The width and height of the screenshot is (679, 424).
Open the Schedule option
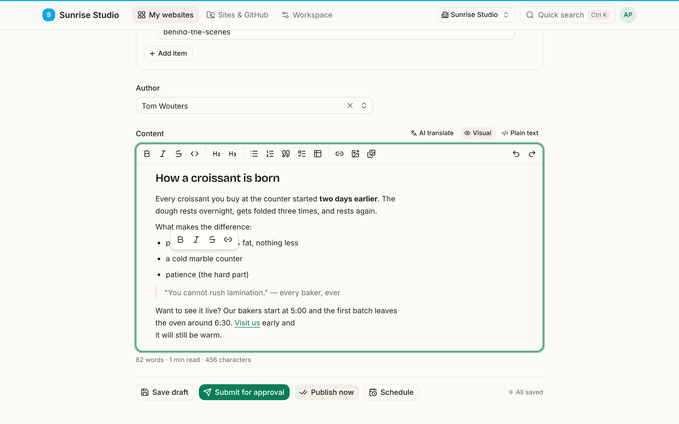(392, 392)
